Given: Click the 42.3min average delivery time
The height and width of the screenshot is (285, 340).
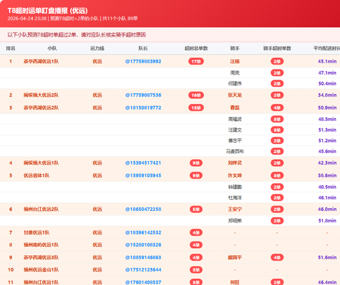Looking at the screenshot, I should pos(327,163).
